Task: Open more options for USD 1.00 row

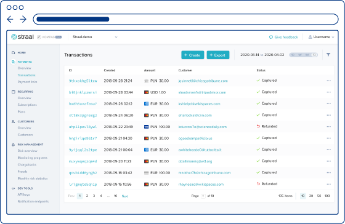Action: 329,92
